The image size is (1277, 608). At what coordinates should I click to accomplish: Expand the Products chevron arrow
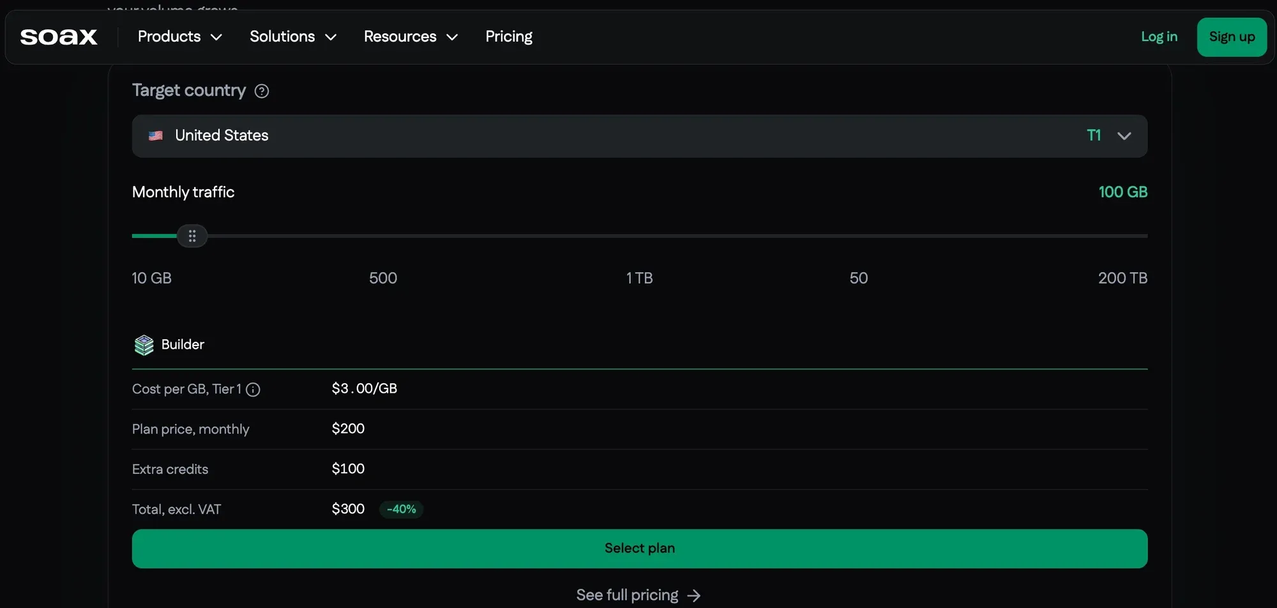pos(216,38)
